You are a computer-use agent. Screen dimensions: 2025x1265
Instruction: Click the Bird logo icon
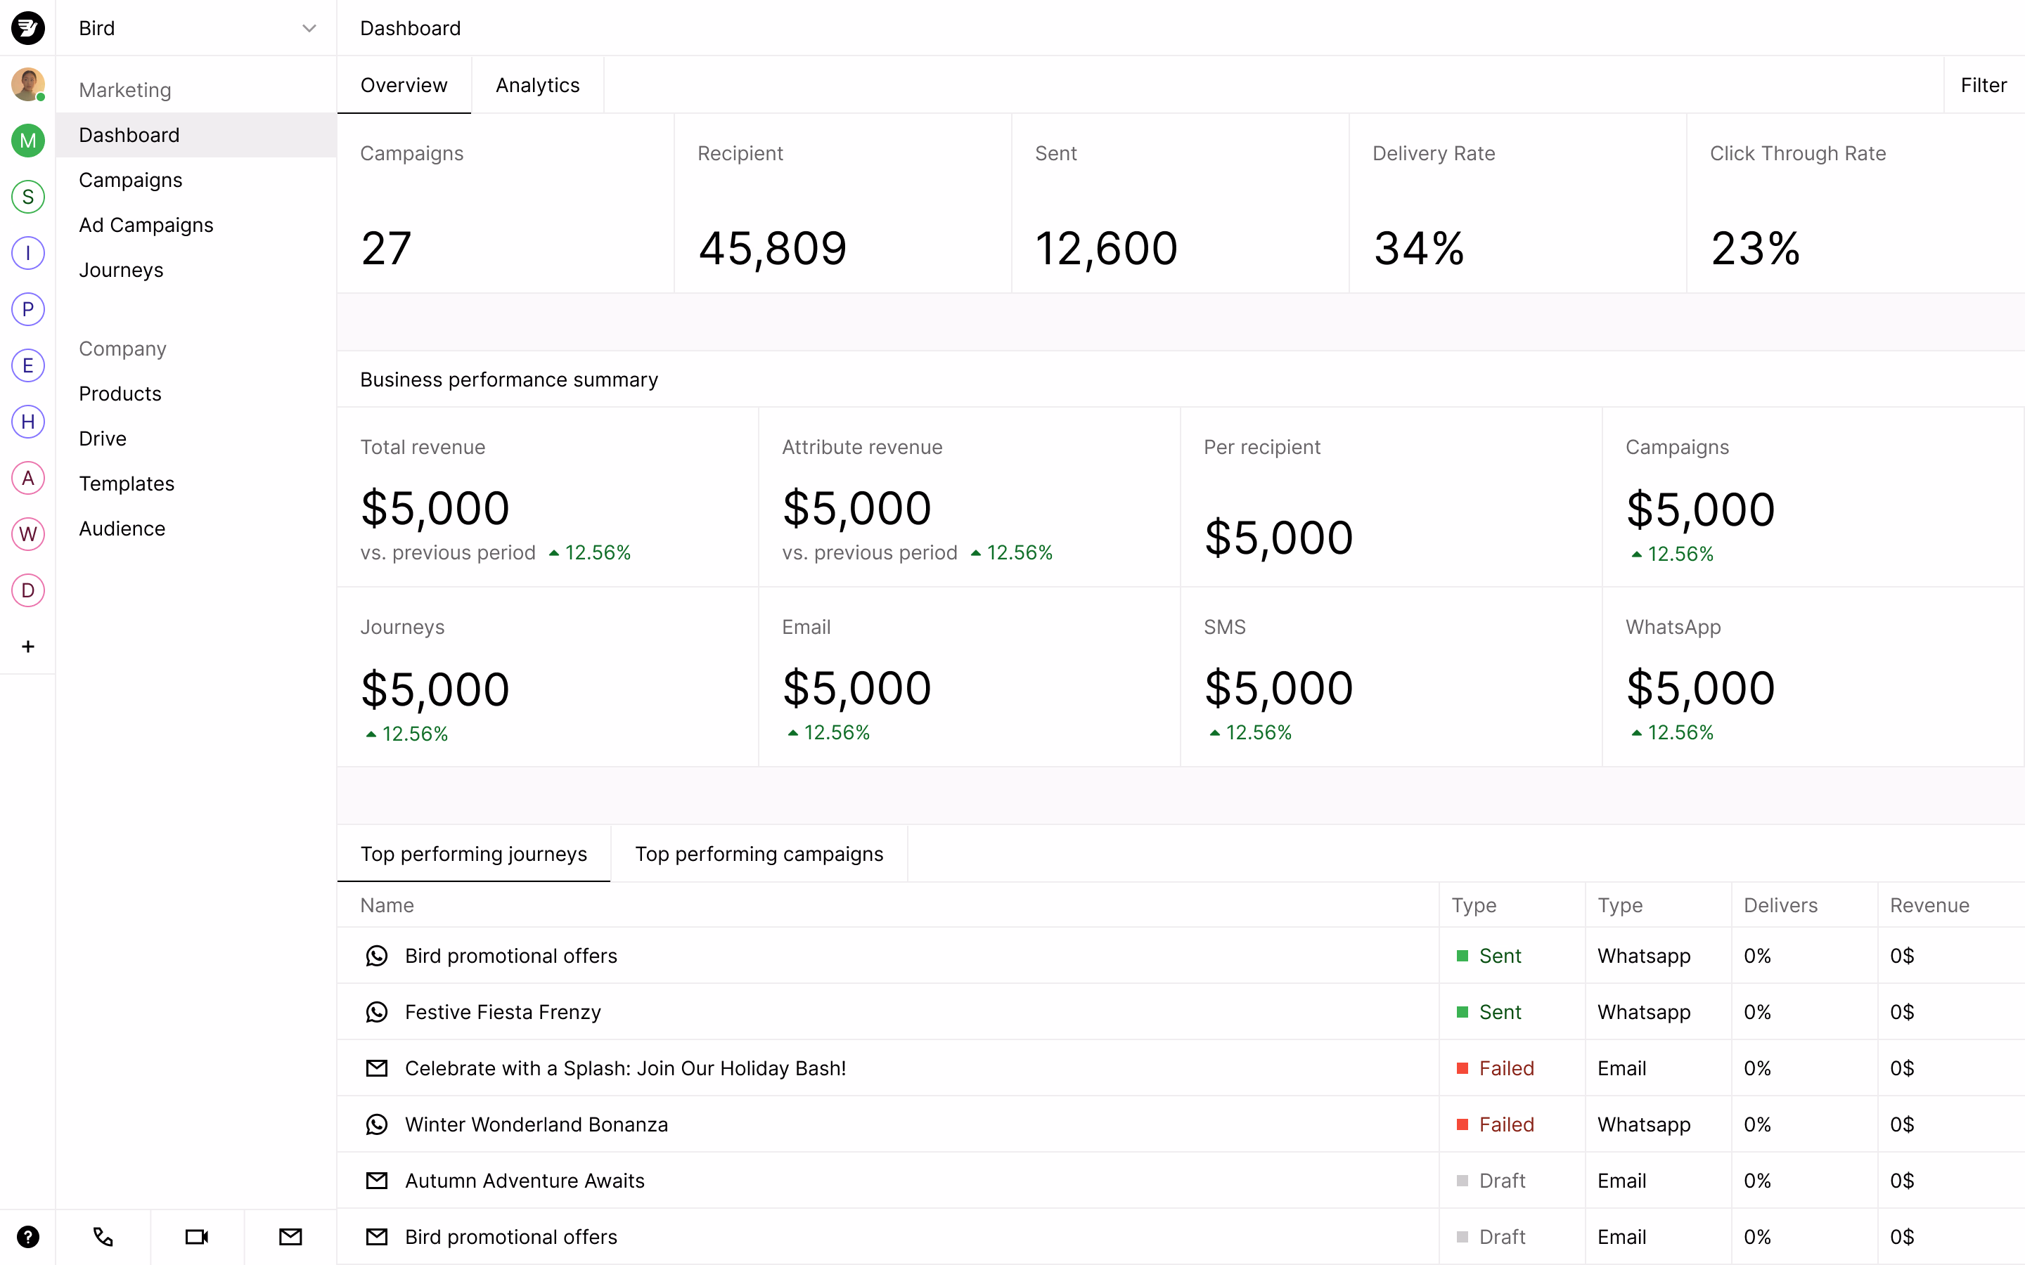click(27, 27)
